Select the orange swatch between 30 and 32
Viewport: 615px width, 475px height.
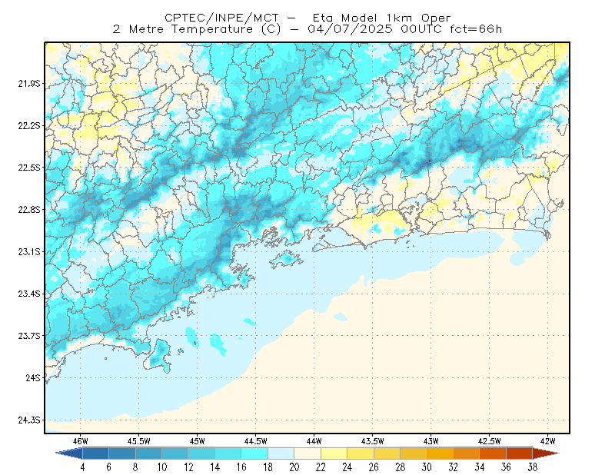pyautogui.click(x=440, y=453)
